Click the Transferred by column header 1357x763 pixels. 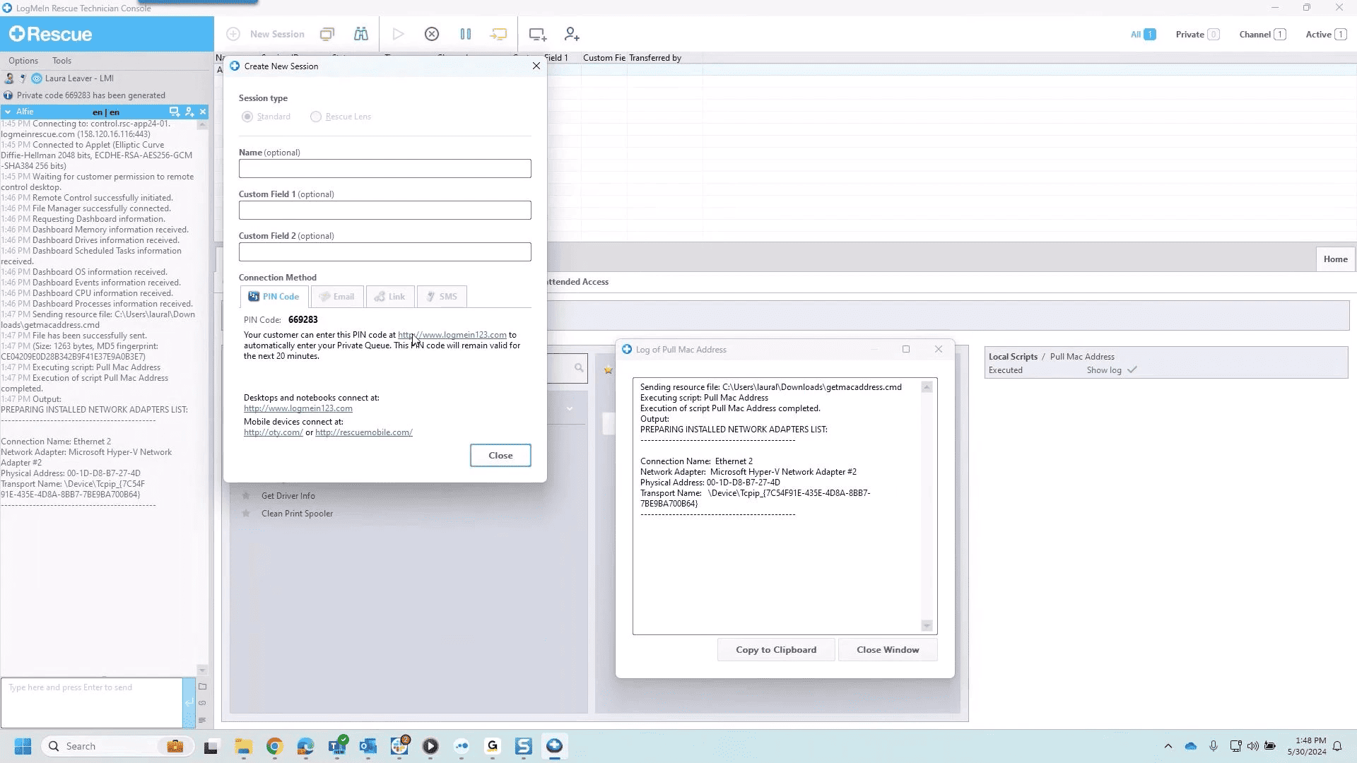[x=655, y=58]
